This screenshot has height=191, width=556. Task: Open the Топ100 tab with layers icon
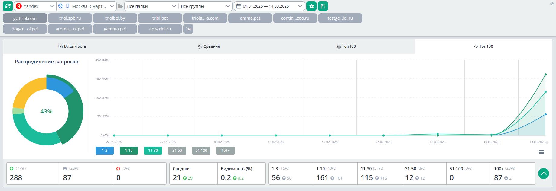click(346, 46)
